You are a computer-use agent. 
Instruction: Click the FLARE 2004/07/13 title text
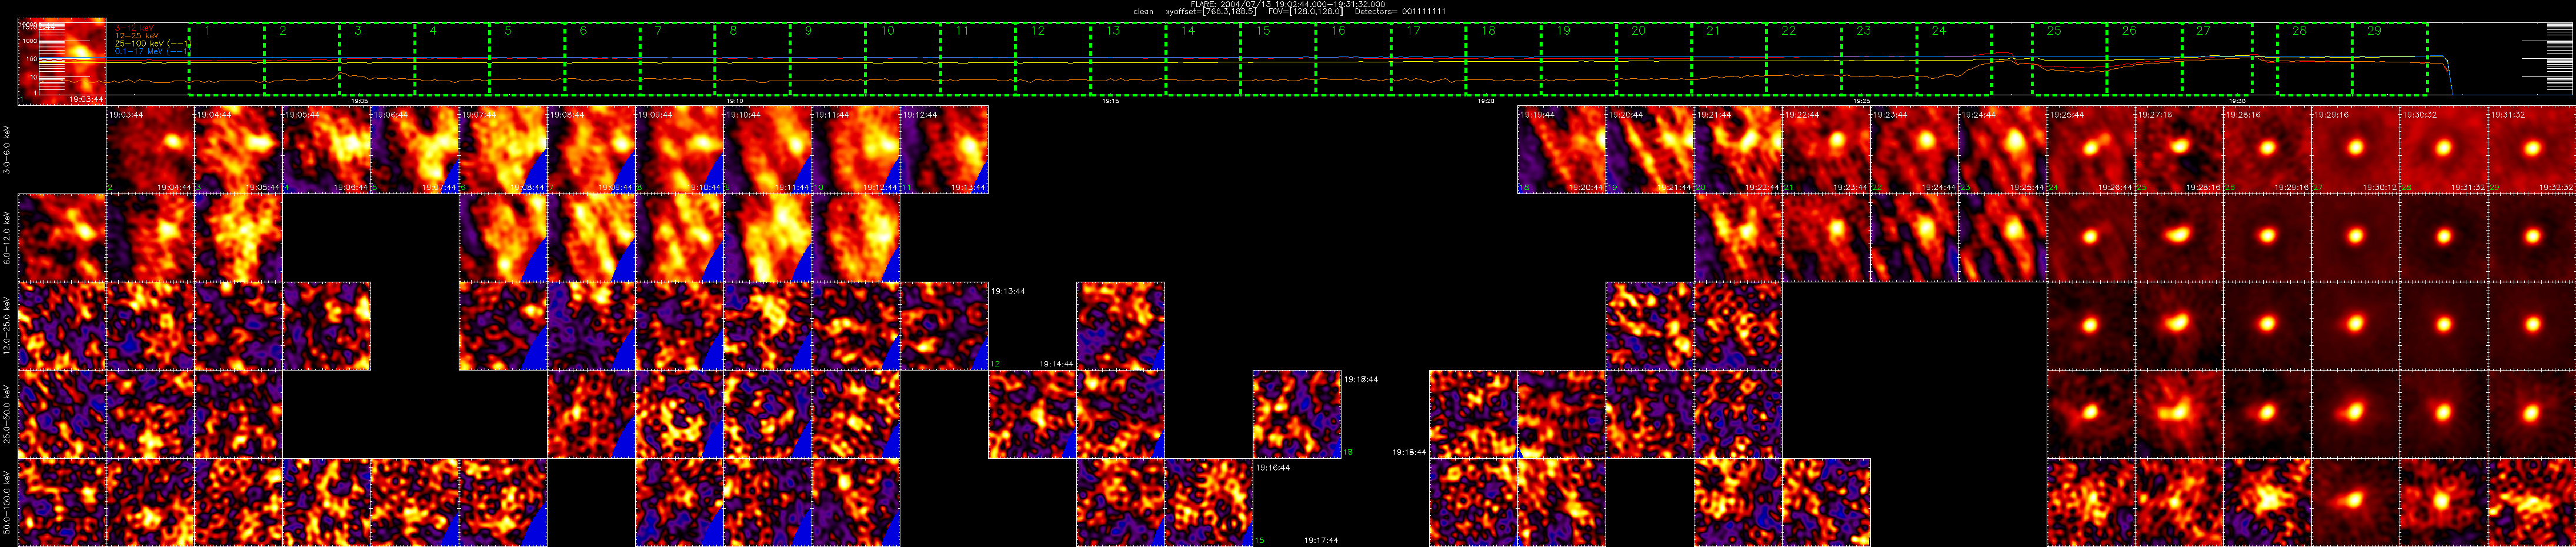[x=1288, y=4]
